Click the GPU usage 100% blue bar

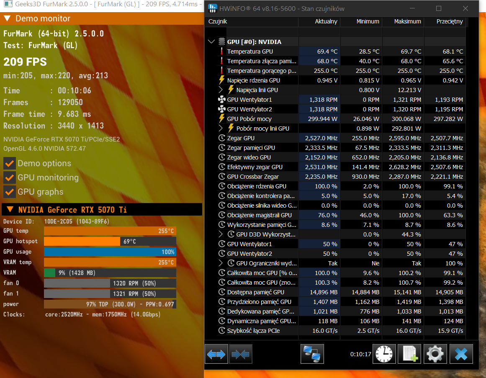(x=110, y=252)
